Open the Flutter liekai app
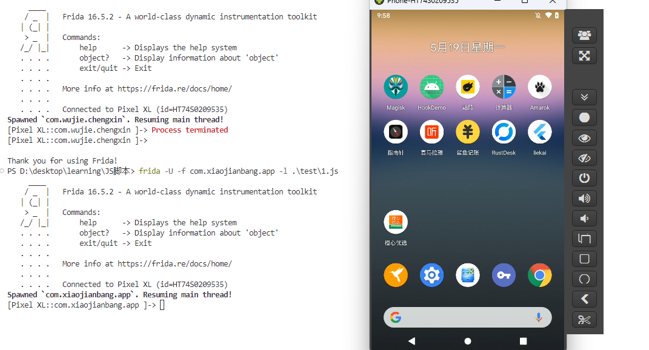The width and height of the screenshot is (649, 350). point(539,132)
